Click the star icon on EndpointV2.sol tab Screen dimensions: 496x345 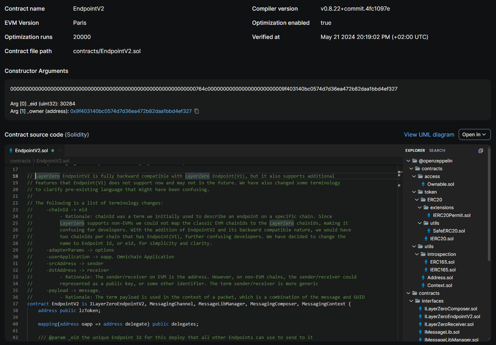(52, 151)
